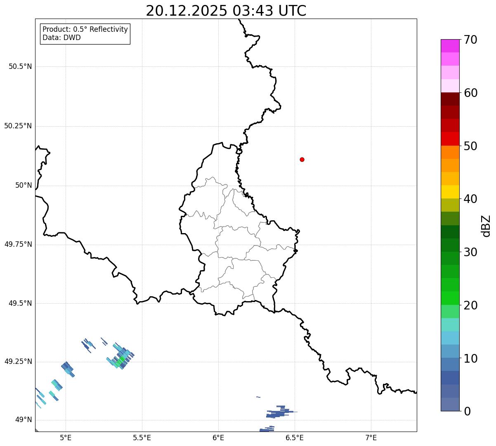Viewport: 496px width, 446px height.
Task: Click the colorbar tick label 50
Action: [471, 146]
